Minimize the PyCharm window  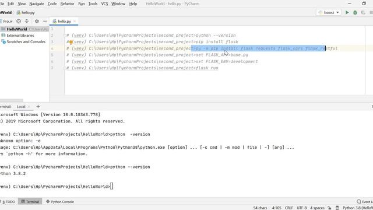350,3
